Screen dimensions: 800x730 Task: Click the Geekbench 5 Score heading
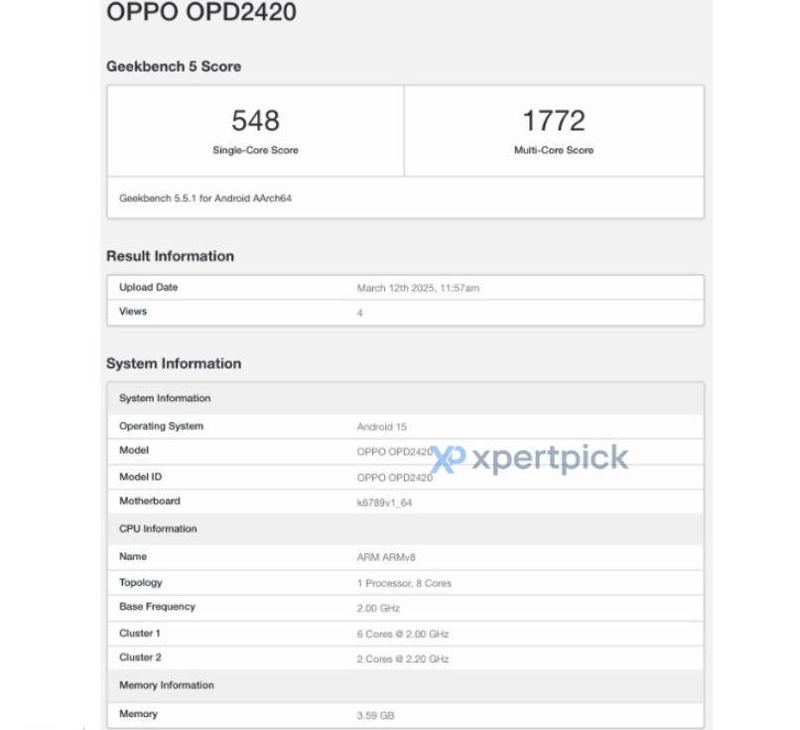(x=174, y=67)
